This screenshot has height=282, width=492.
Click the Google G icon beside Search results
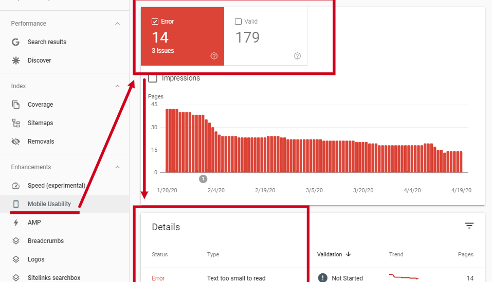[x=16, y=42]
